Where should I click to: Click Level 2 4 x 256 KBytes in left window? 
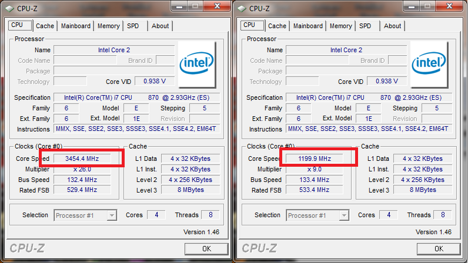190,180
